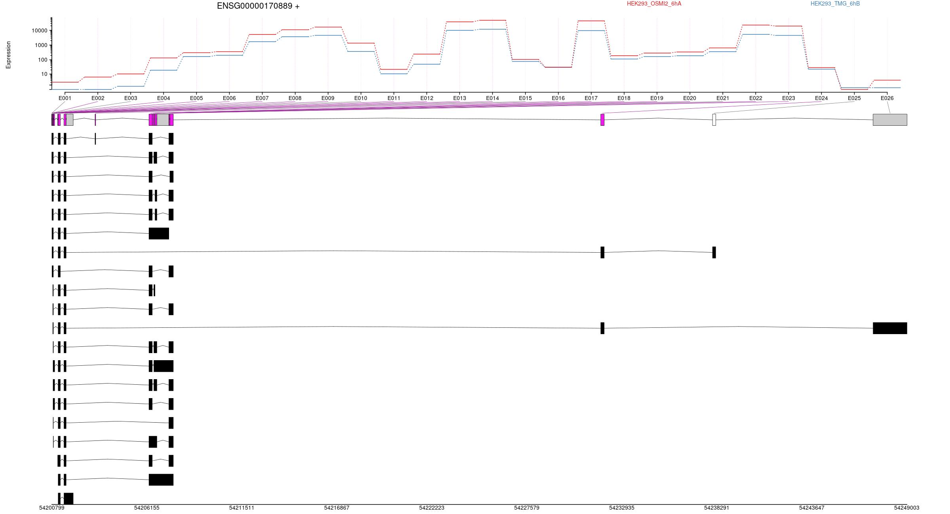The image size is (950, 514).
Task: Click exon label E011
Action: click(394, 98)
